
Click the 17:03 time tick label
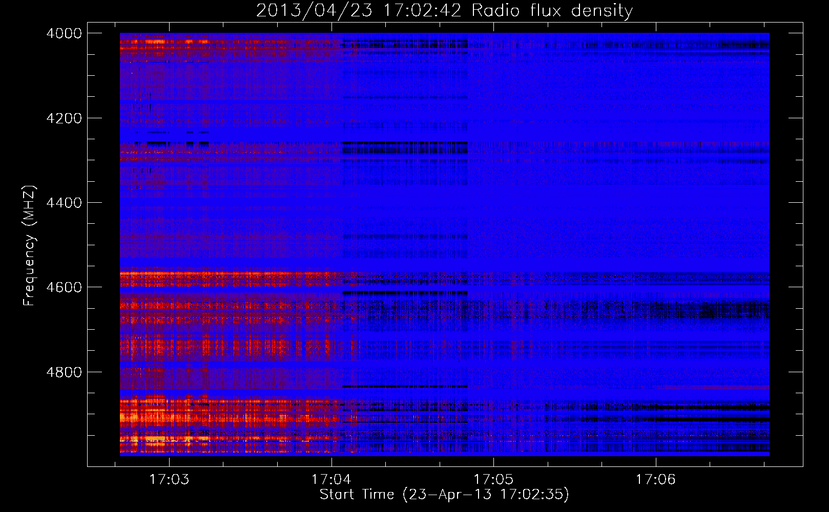coord(169,480)
